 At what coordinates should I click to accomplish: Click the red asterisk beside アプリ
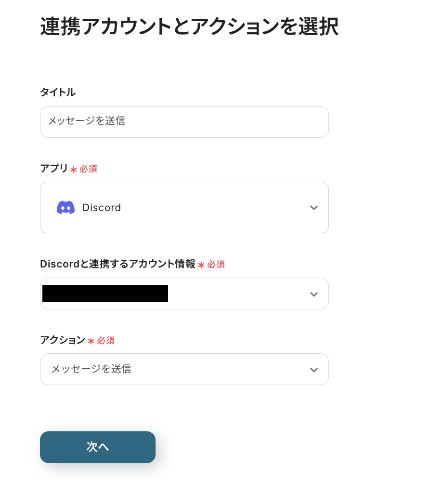[74, 170]
